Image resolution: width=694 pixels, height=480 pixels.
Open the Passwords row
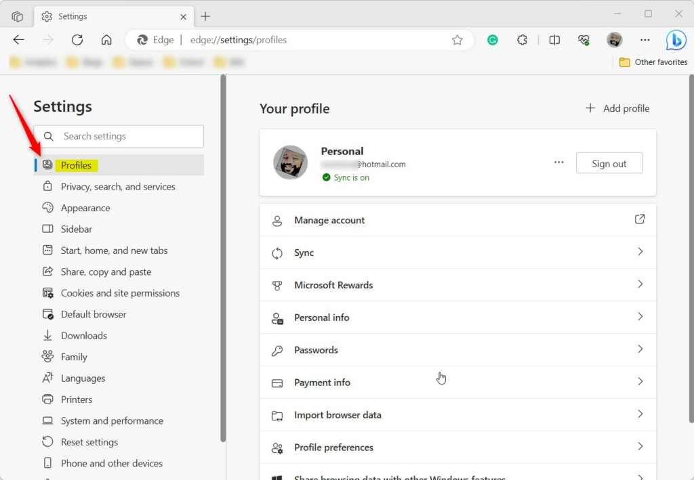click(x=457, y=350)
